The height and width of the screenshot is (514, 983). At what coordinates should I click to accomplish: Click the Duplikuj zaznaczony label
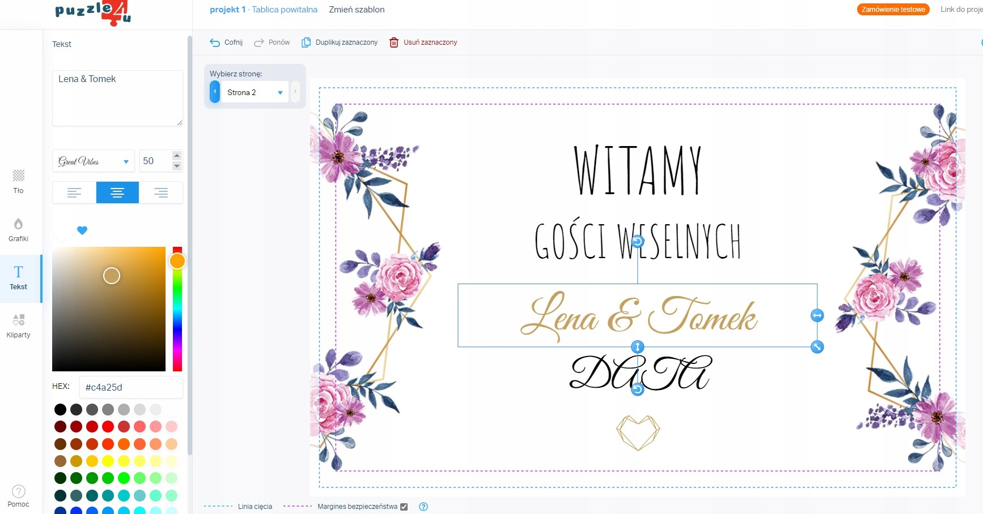click(x=346, y=42)
